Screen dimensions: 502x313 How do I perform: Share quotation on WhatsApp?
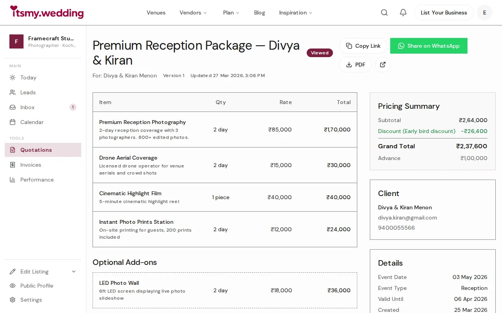pyautogui.click(x=429, y=46)
